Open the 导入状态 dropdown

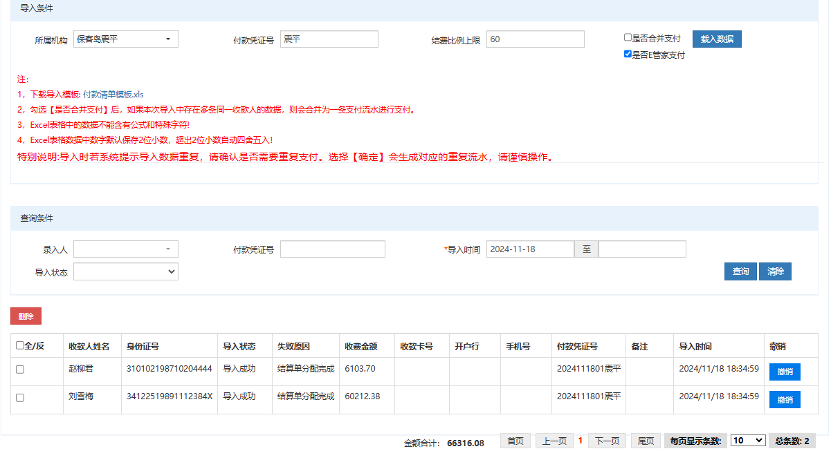point(125,272)
